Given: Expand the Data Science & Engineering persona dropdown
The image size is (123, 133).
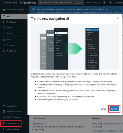Looking at the screenshot, I should point(15,9).
